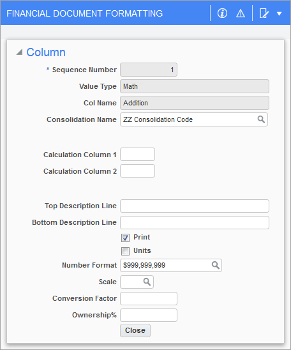Click the information icon in header

[x=222, y=13]
